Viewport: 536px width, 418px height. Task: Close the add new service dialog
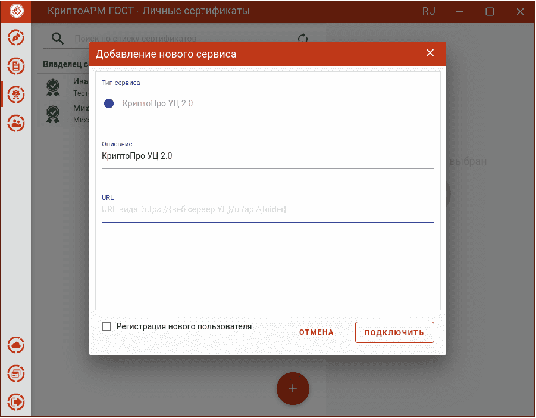430,53
